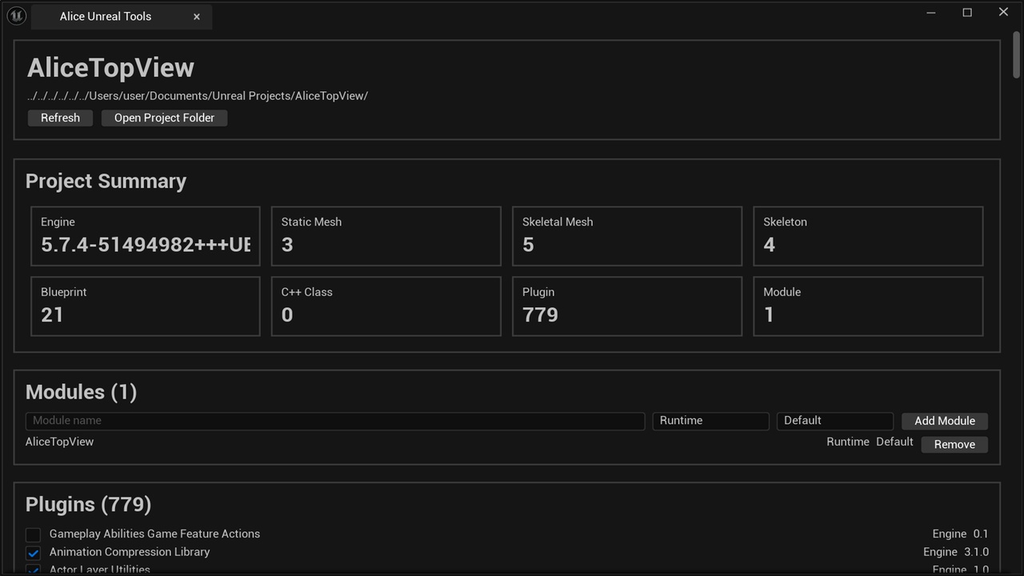
Task: Open the Default loading phase dropdown
Action: tap(835, 421)
